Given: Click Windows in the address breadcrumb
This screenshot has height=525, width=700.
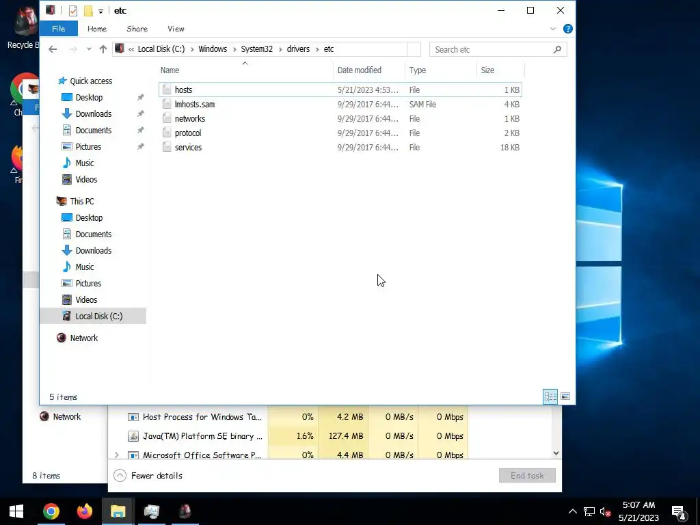Looking at the screenshot, I should (213, 49).
